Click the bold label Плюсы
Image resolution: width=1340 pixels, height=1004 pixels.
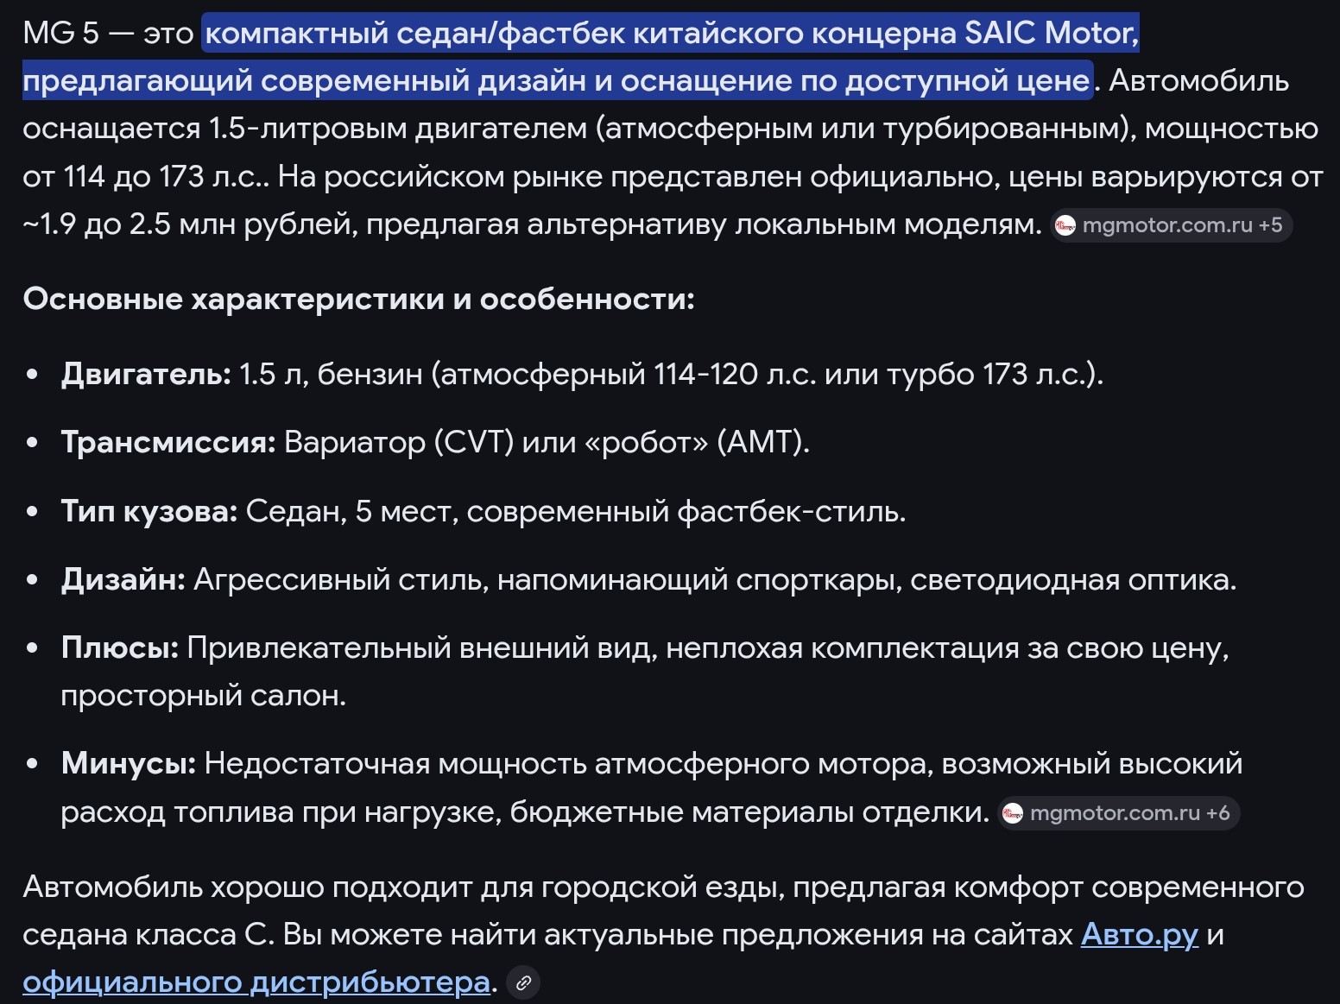pos(119,647)
